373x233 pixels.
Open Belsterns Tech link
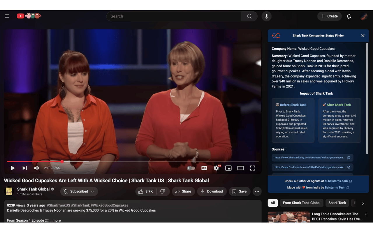337,188
